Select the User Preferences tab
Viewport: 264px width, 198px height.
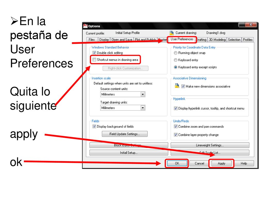182,39
